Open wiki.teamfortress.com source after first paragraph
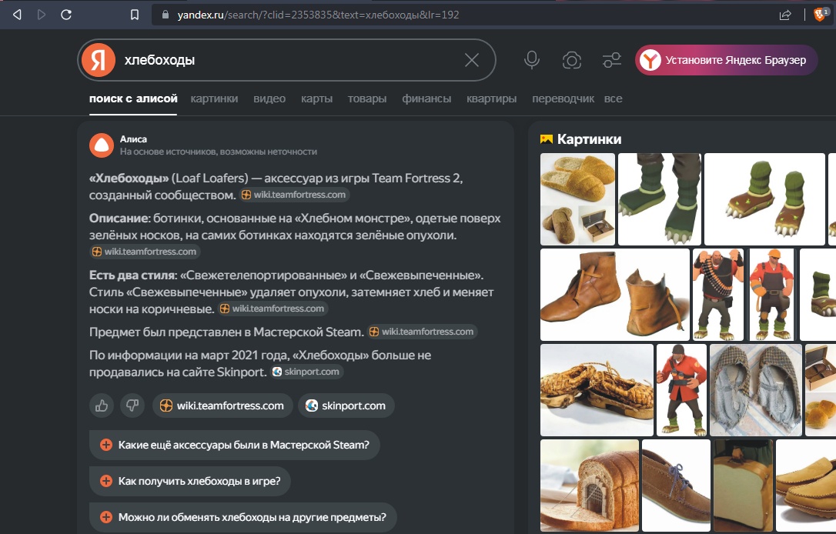Viewport: 836px width, 534px height. tap(294, 195)
